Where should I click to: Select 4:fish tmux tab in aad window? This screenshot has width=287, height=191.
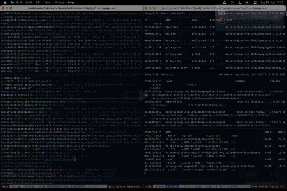click(x=209, y=187)
